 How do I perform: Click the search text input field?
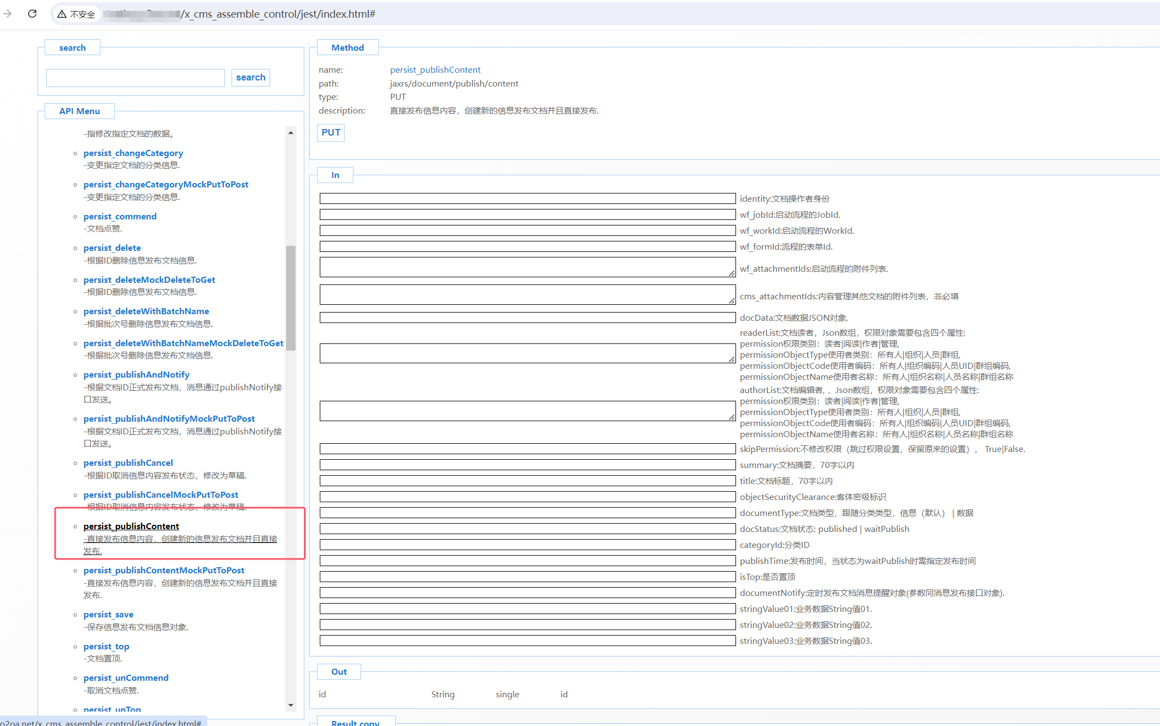[x=136, y=78]
